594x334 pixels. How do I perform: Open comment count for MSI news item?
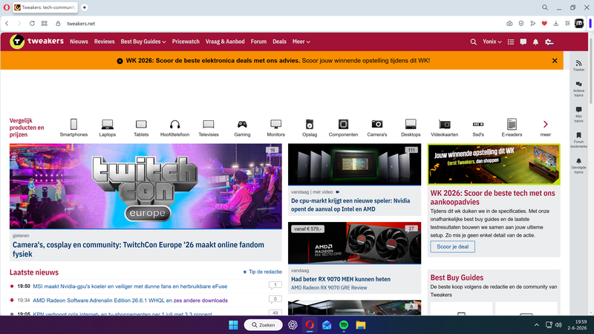(275, 285)
